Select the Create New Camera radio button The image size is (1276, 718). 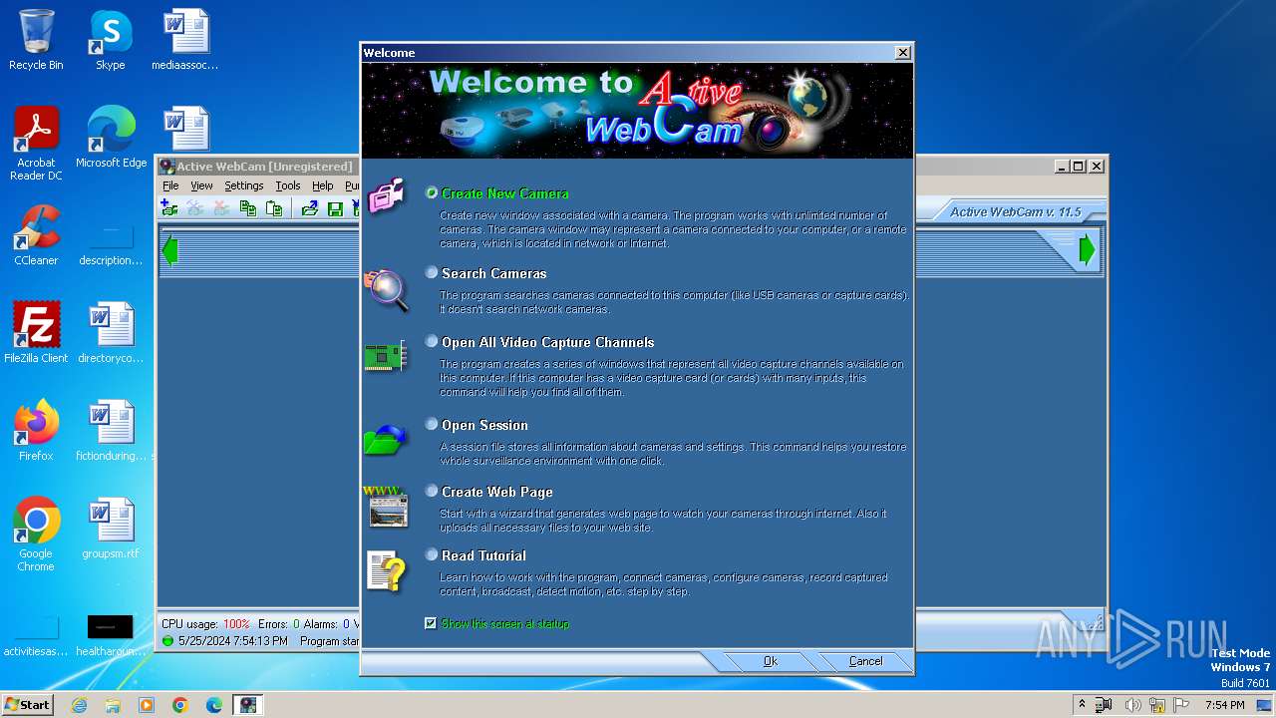pyautogui.click(x=432, y=193)
